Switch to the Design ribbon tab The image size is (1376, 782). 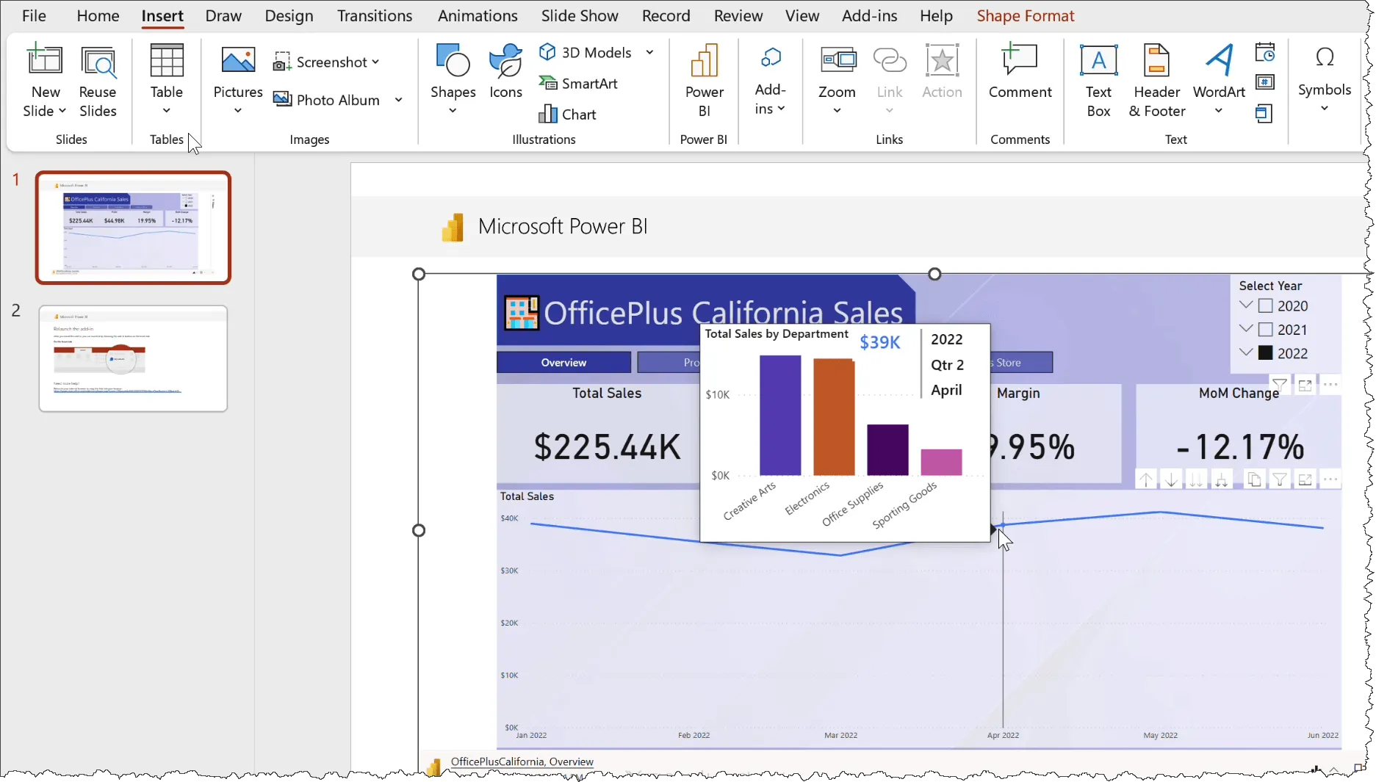pyautogui.click(x=289, y=15)
